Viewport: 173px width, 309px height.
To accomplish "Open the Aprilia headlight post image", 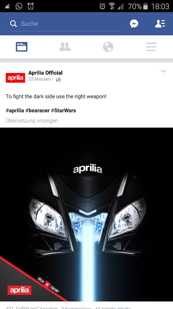I will click(x=86, y=214).
